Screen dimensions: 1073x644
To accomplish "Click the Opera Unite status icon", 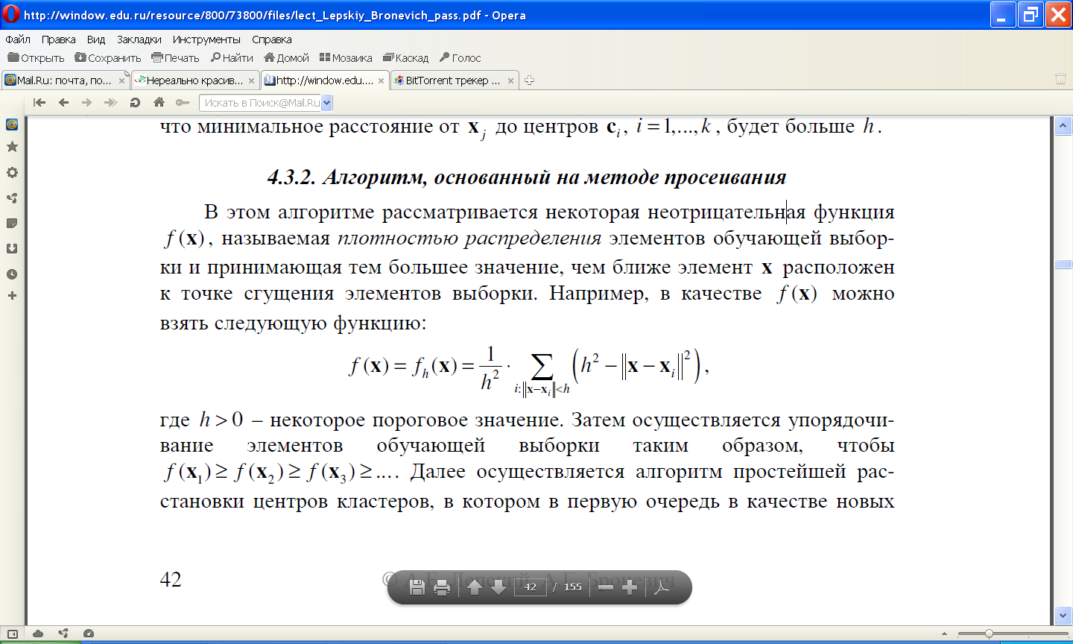I will 63,634.
